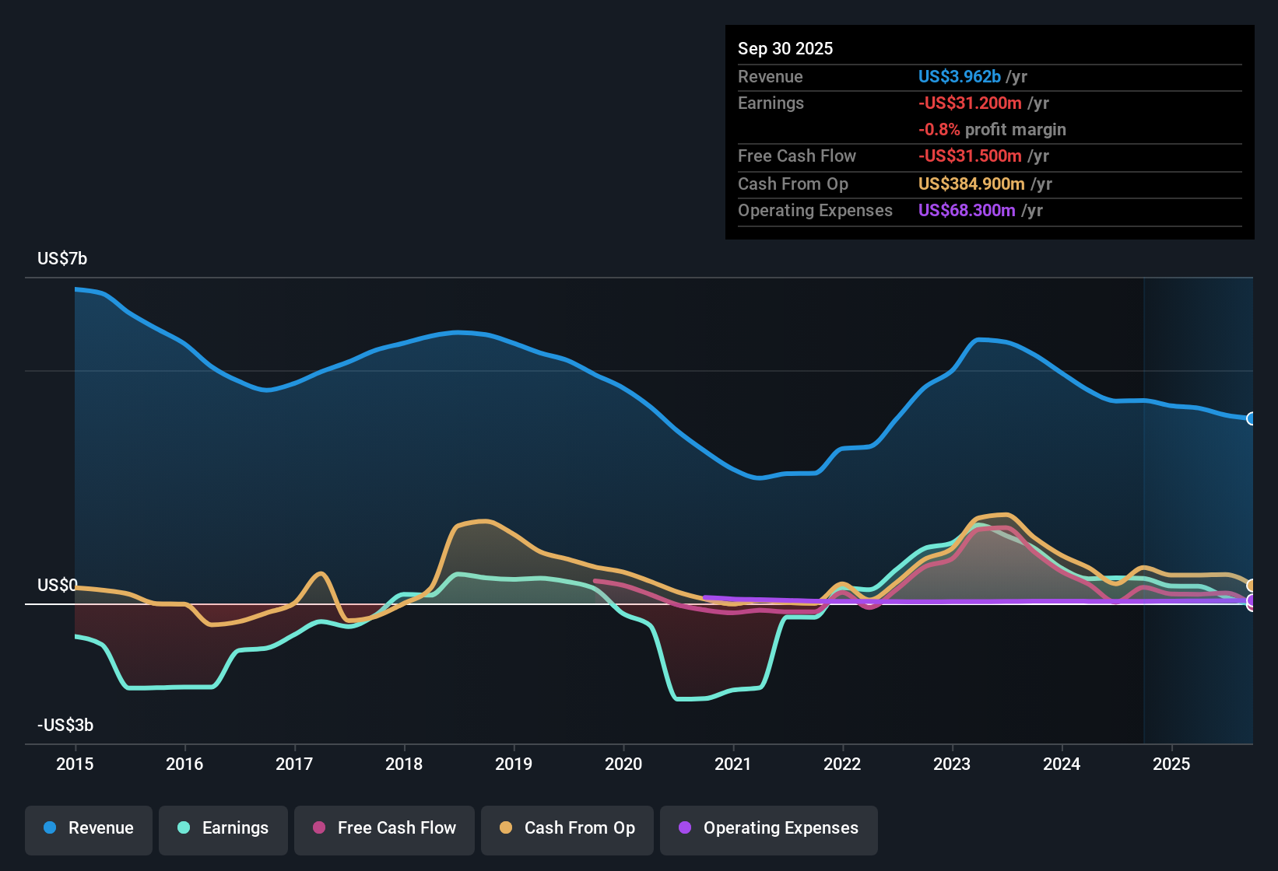Click the Earnings row label in tooltip
This screenshot has height=871, width=1278.
coord(771,103)
